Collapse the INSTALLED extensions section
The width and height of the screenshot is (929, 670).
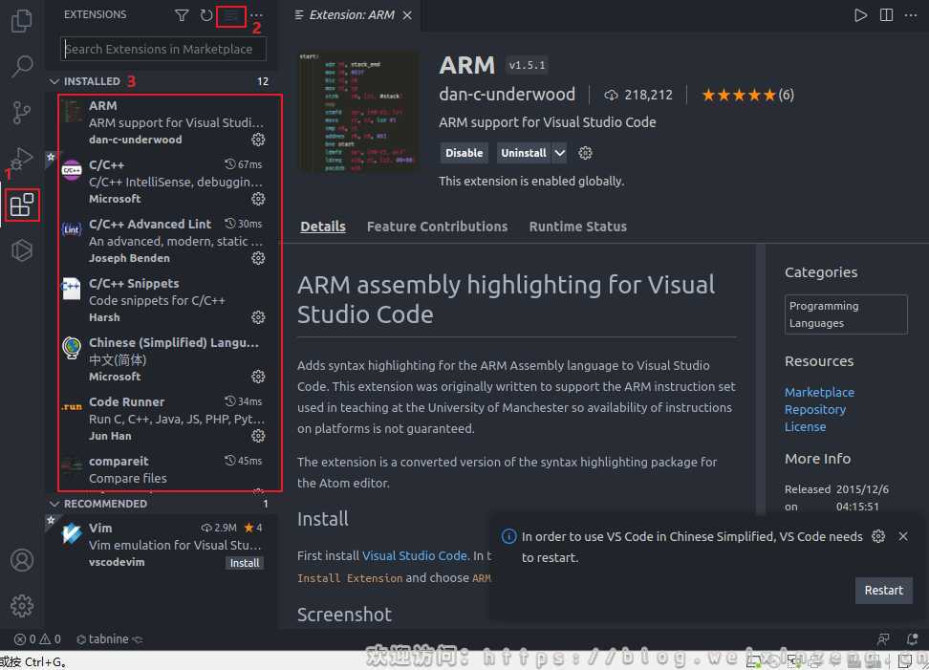click(54, 82)
